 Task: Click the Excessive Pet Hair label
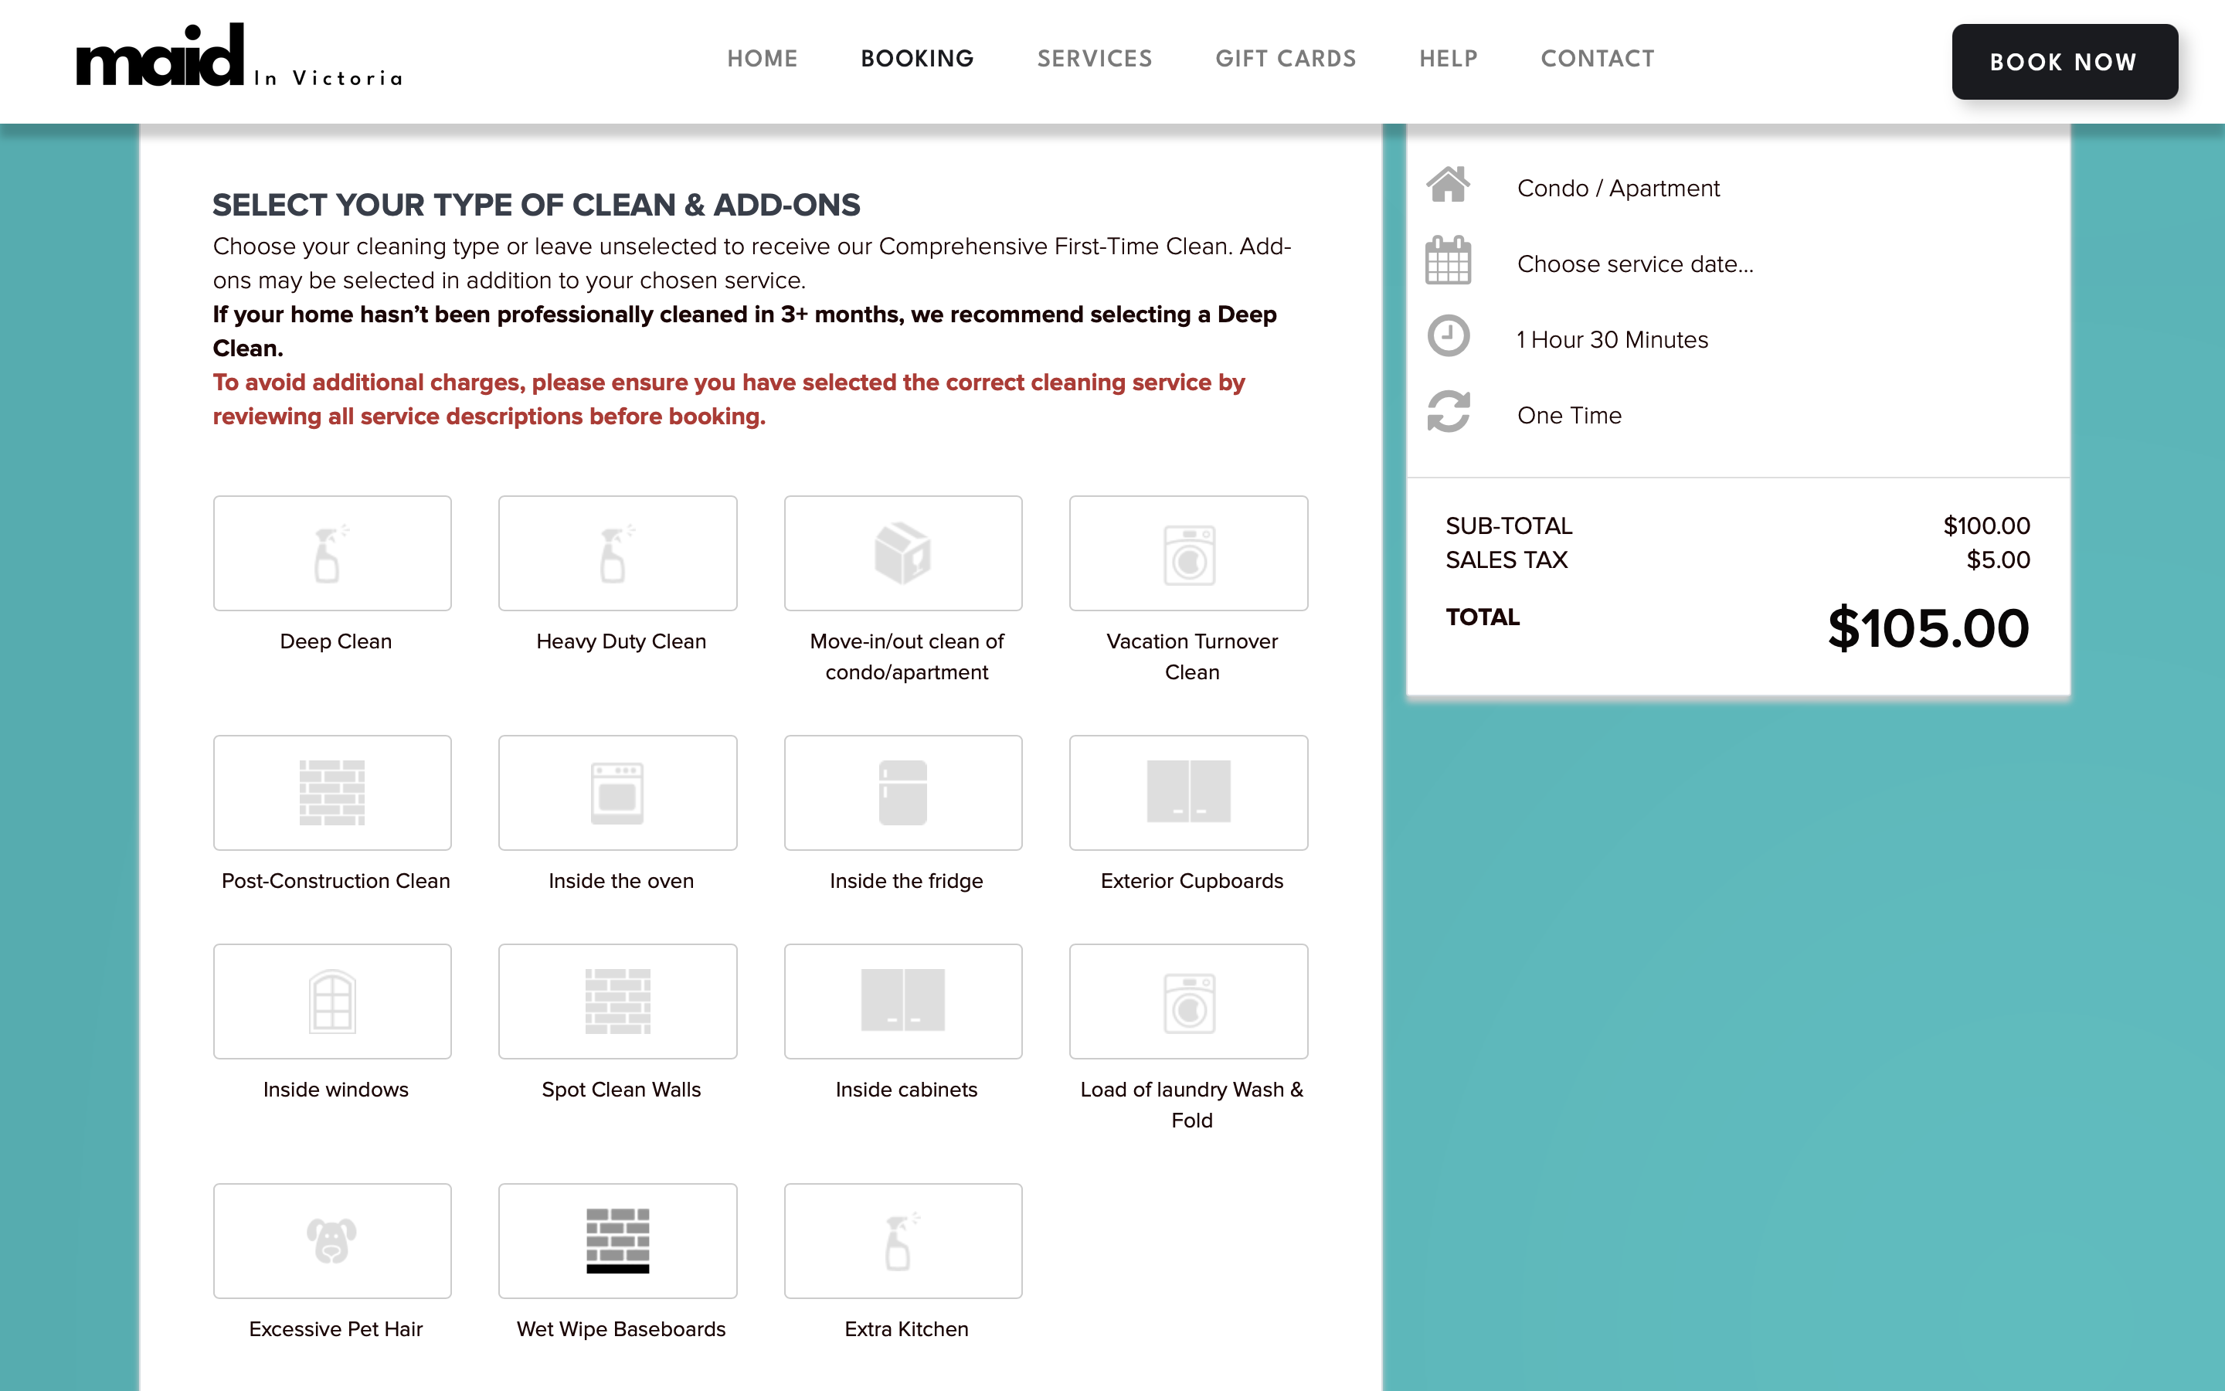tap(335, 1329)
